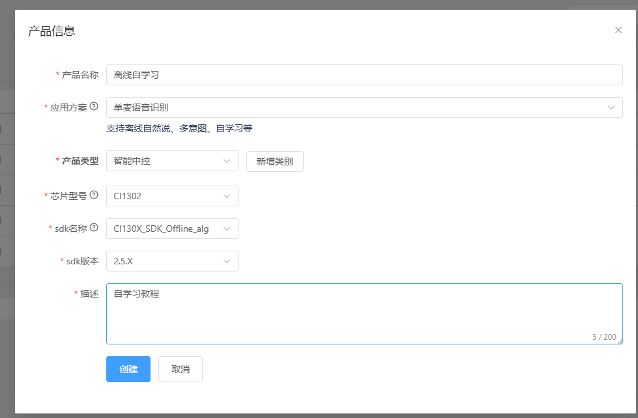Click the 新增类别 button
Image resolution: width=638 pixels, height=418 pixels.
pos(274,161)
